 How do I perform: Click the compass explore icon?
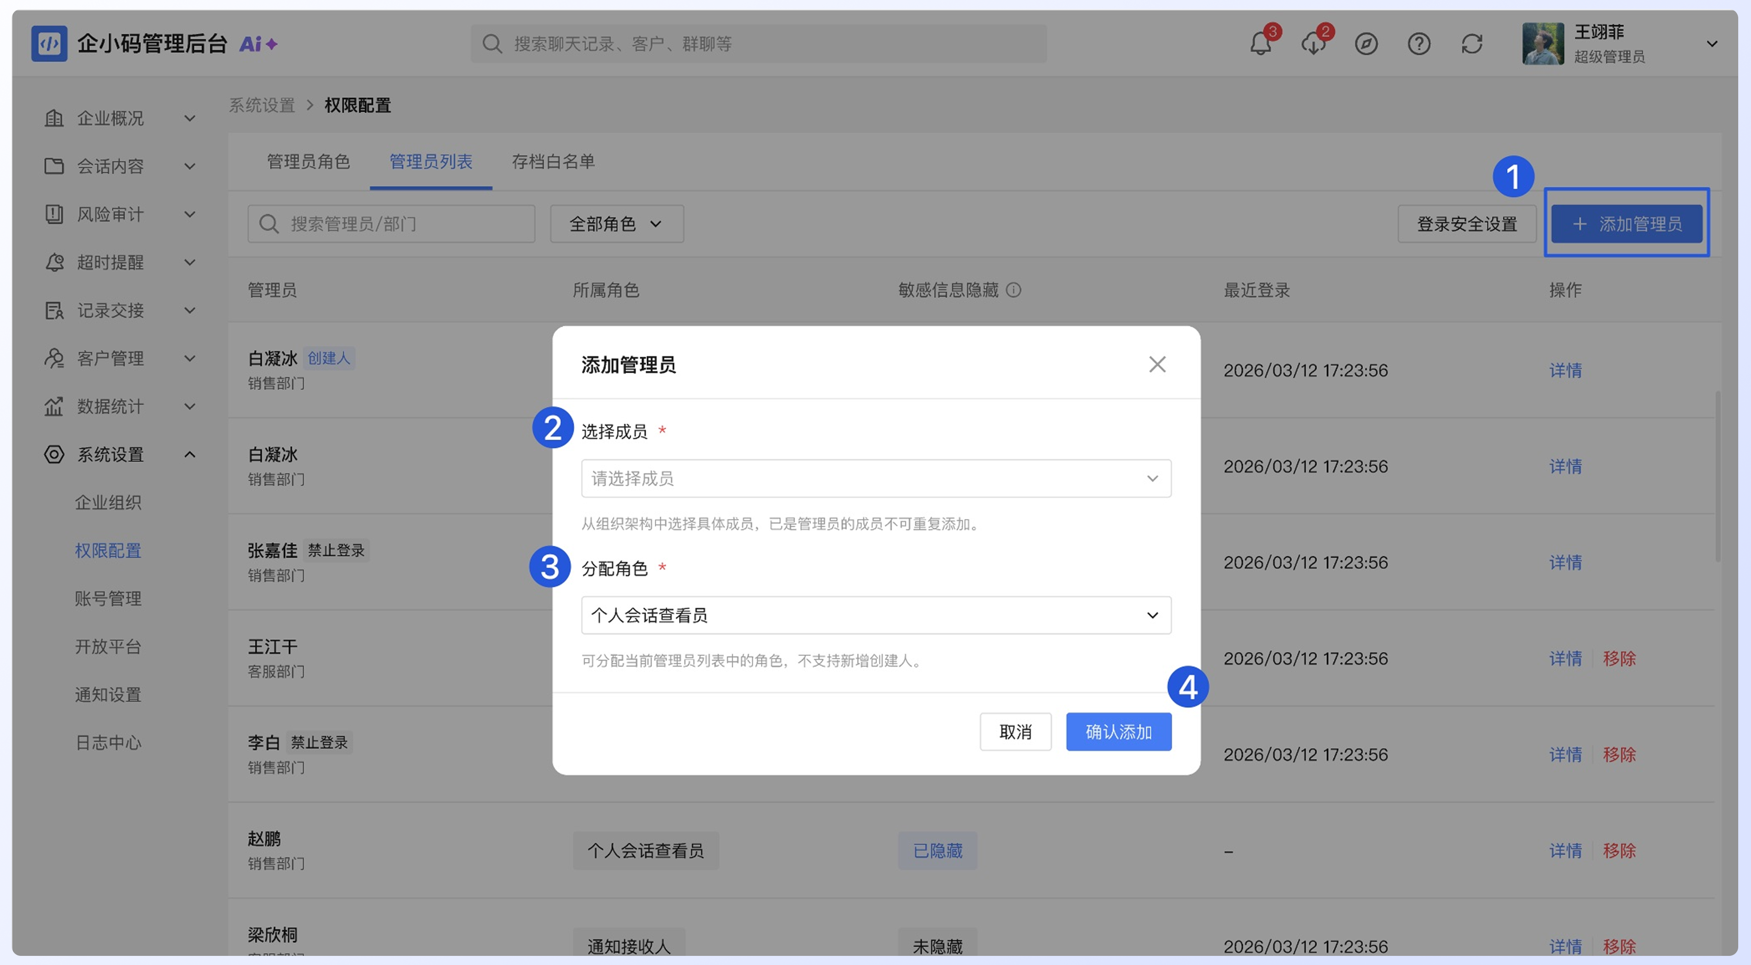coord(1366,44)
